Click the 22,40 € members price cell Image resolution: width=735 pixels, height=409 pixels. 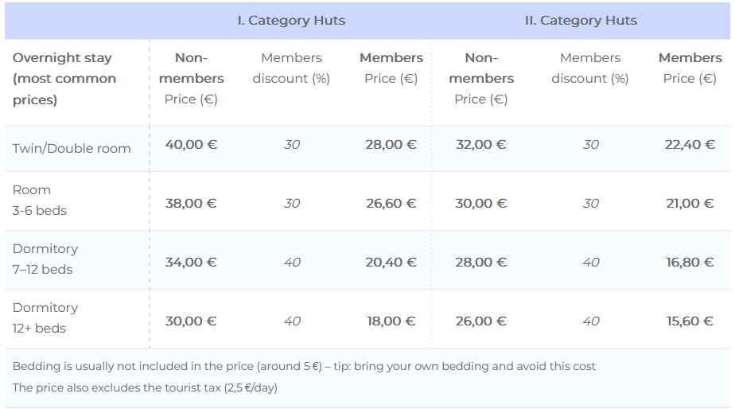click(690, 145)
